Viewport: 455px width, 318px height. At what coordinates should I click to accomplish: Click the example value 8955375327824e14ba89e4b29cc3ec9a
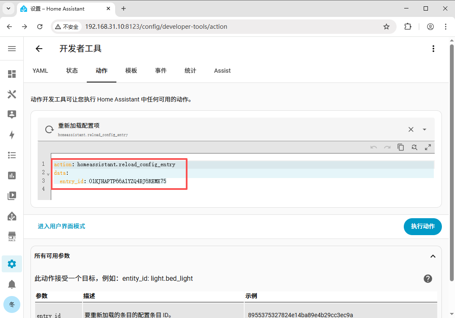(x=301, y=315)
